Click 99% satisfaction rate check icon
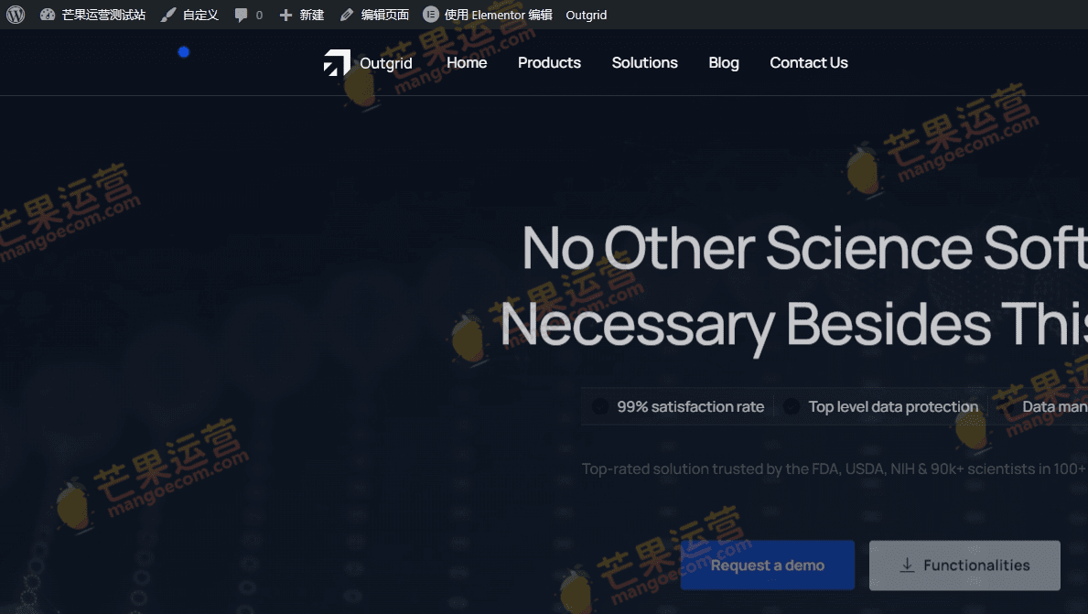 coord(600,406)
